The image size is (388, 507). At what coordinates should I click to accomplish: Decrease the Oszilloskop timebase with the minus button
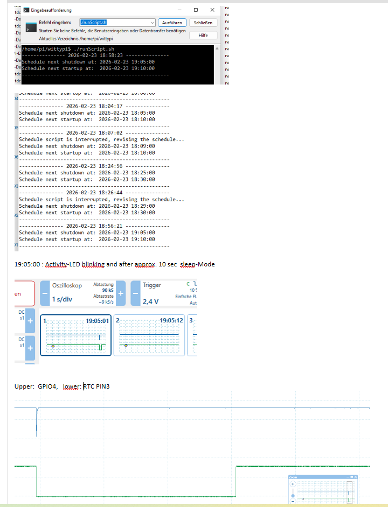pyautogui.click(x=45, y=293)
